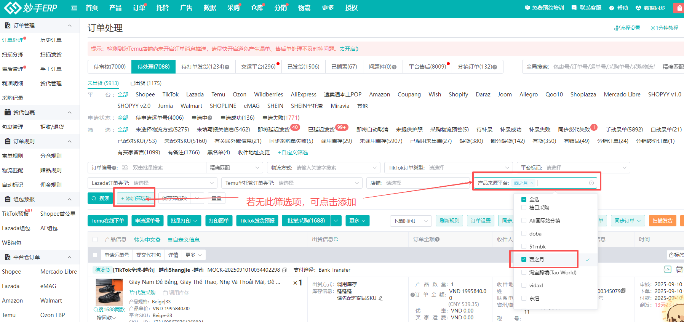Open the shoe product thumbnail image
This screenshot has height=322, width=684.
(x=109, y=292)
